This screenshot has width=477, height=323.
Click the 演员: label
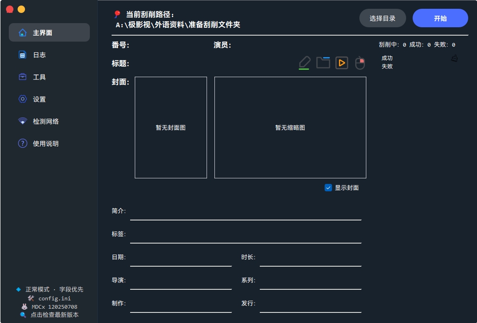coord(222,45)
